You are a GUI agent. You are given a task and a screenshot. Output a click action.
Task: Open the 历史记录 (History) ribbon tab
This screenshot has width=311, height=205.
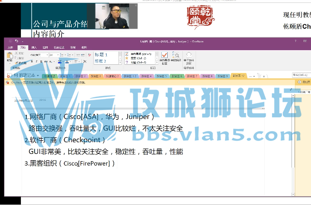pyautogui.click(x=59, y=47)
